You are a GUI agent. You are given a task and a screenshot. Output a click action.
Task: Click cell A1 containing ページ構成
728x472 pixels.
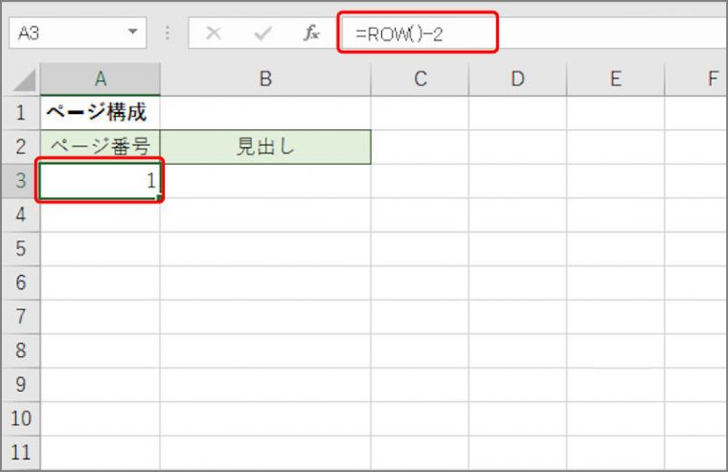[101, 113]
